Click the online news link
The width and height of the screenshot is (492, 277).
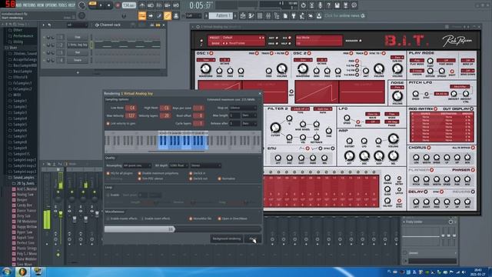pyautogui.click(x=344, y=15)
